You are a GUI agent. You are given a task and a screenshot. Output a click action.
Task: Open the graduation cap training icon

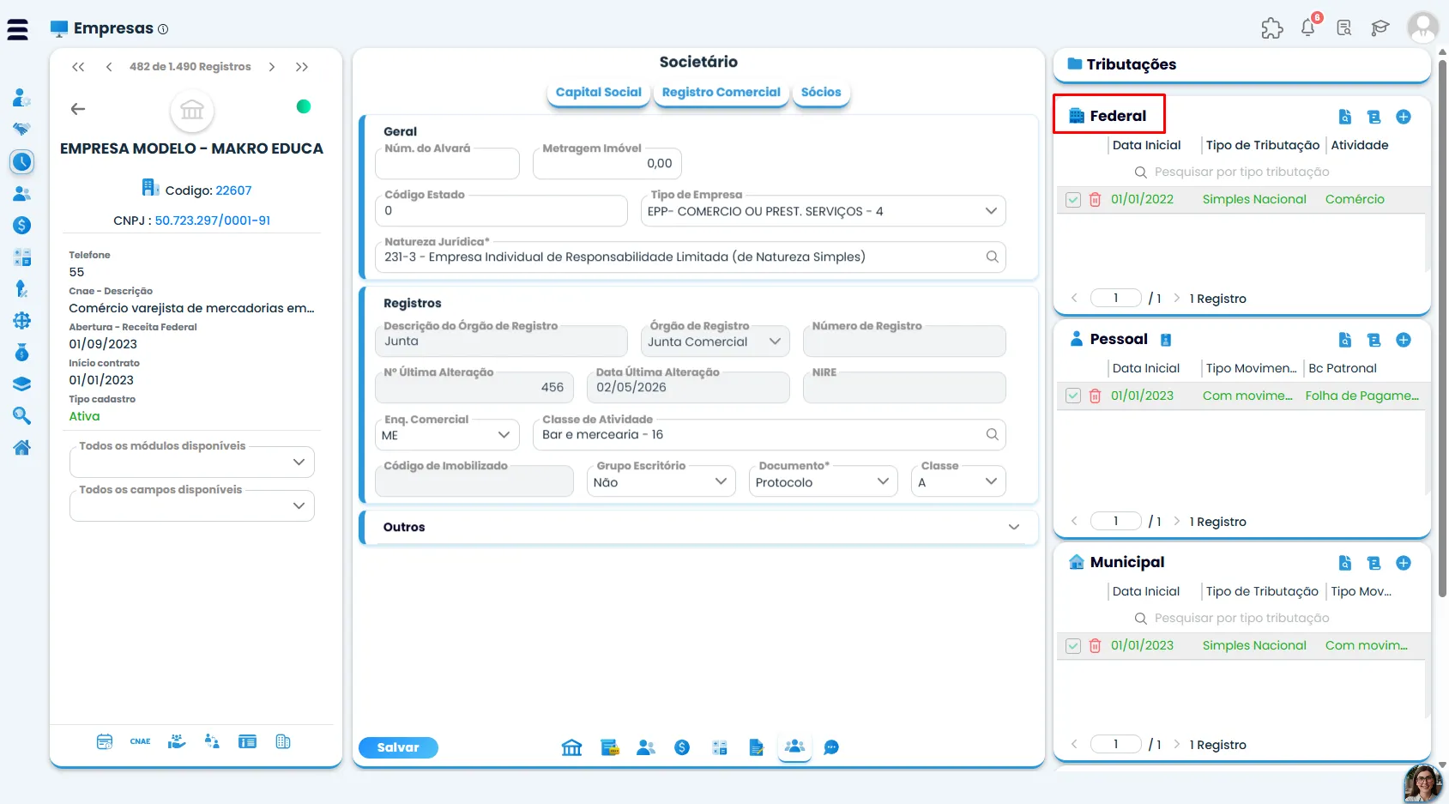pyautogui.click(x=1380, y=27)
